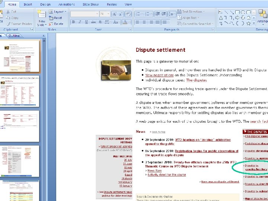Click slides pane scrollbar up arrow
Screen dimensions: 268x201
[44, 41]
